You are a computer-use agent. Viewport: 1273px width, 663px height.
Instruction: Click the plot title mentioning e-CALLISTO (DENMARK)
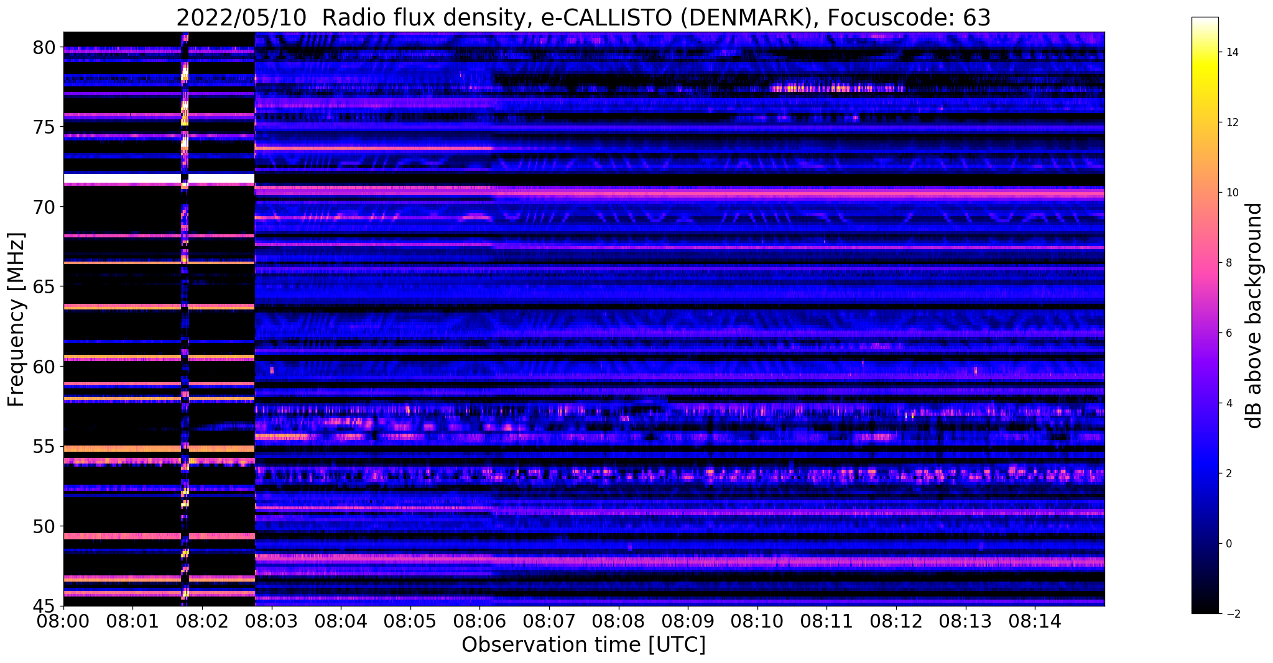pos(583,17)
